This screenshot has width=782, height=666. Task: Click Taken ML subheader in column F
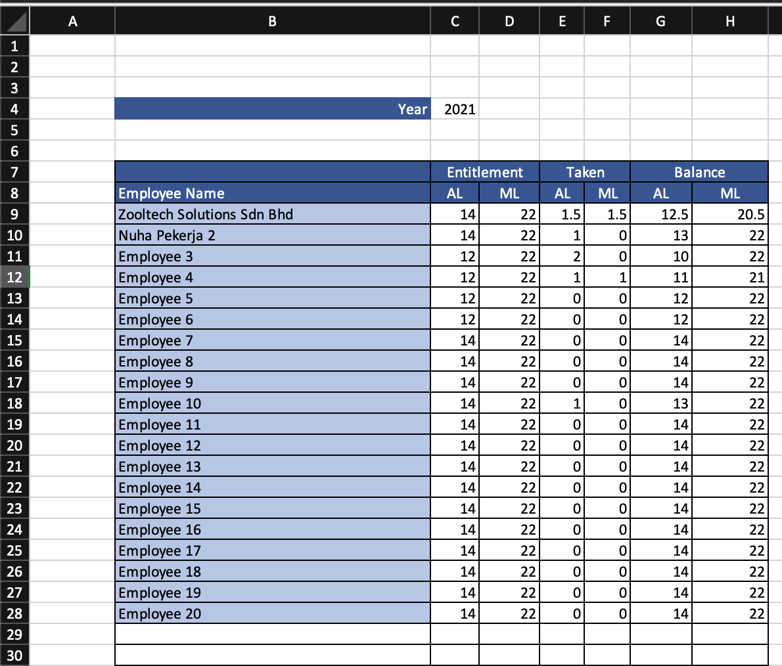(607, 193)
